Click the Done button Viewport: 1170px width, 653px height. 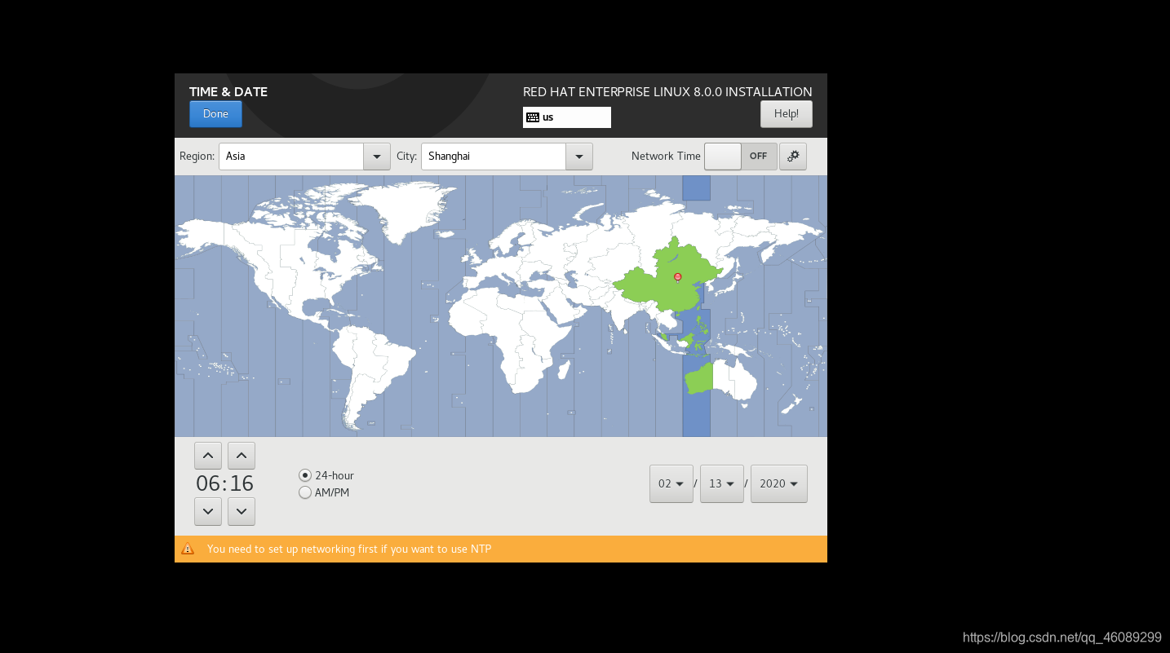click(x=215, y=114)
